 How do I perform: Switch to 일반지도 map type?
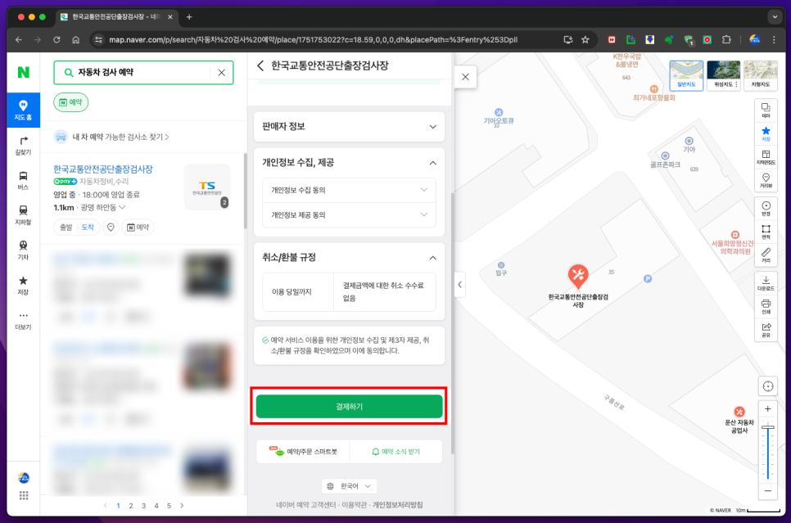click(x=686, y=75)
